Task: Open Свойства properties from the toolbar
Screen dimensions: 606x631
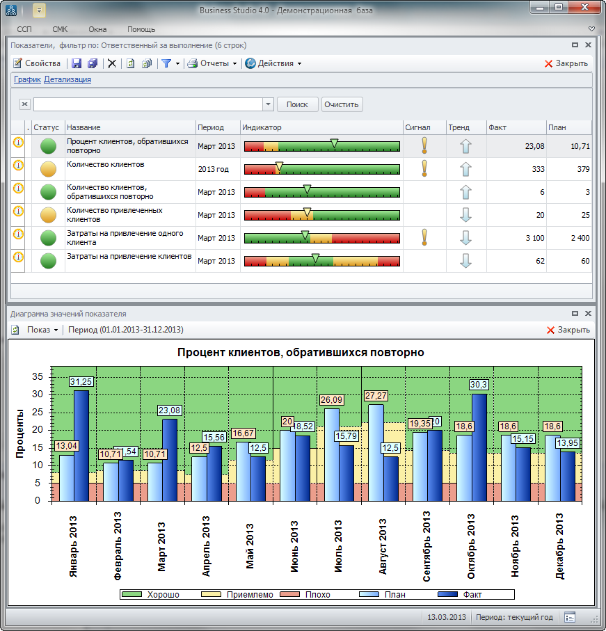Action: click(37, 63)
